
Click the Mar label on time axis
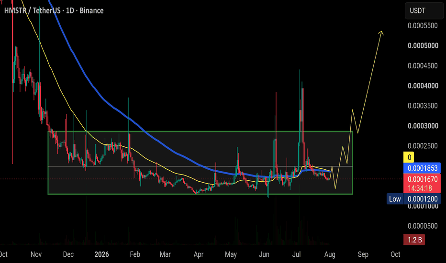pos(165,254)
